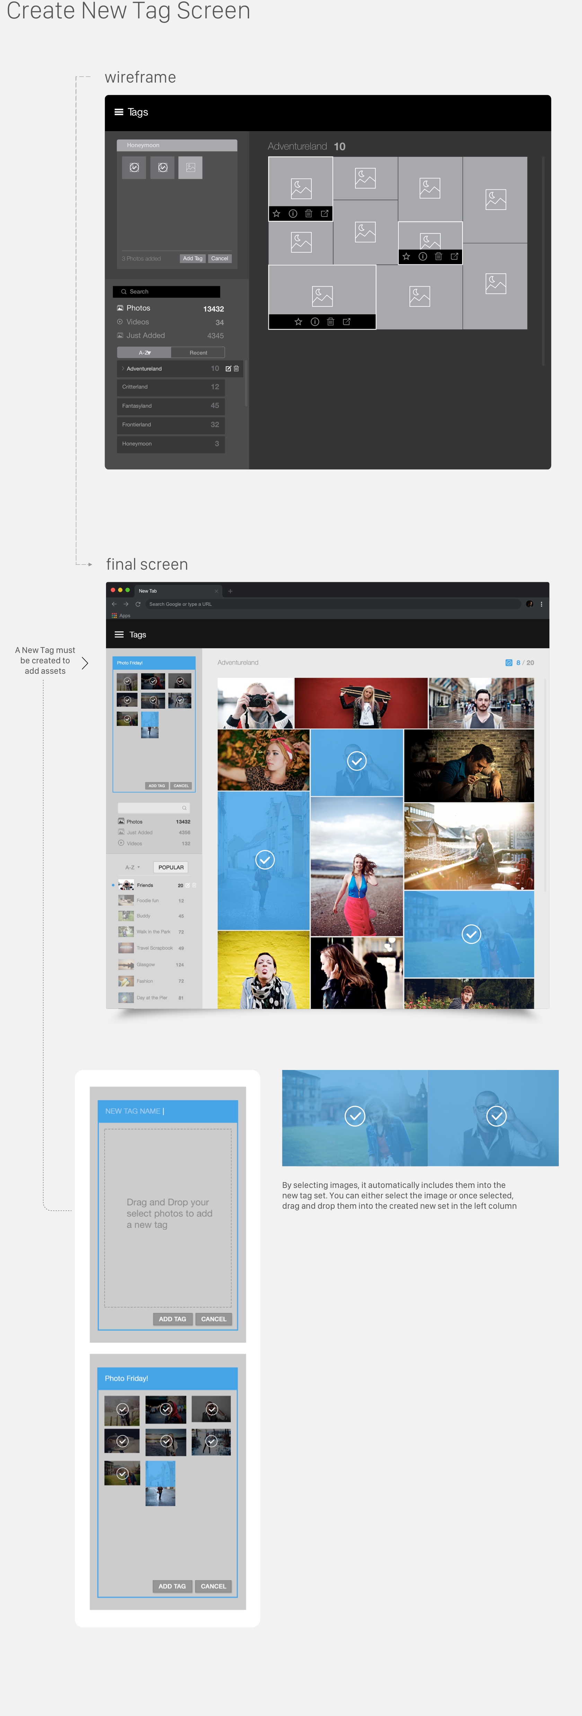The width and height of the screenshot is (582, 1716).
Task: Select the POPULAR tab in the final screen
Action: point(171,867)
